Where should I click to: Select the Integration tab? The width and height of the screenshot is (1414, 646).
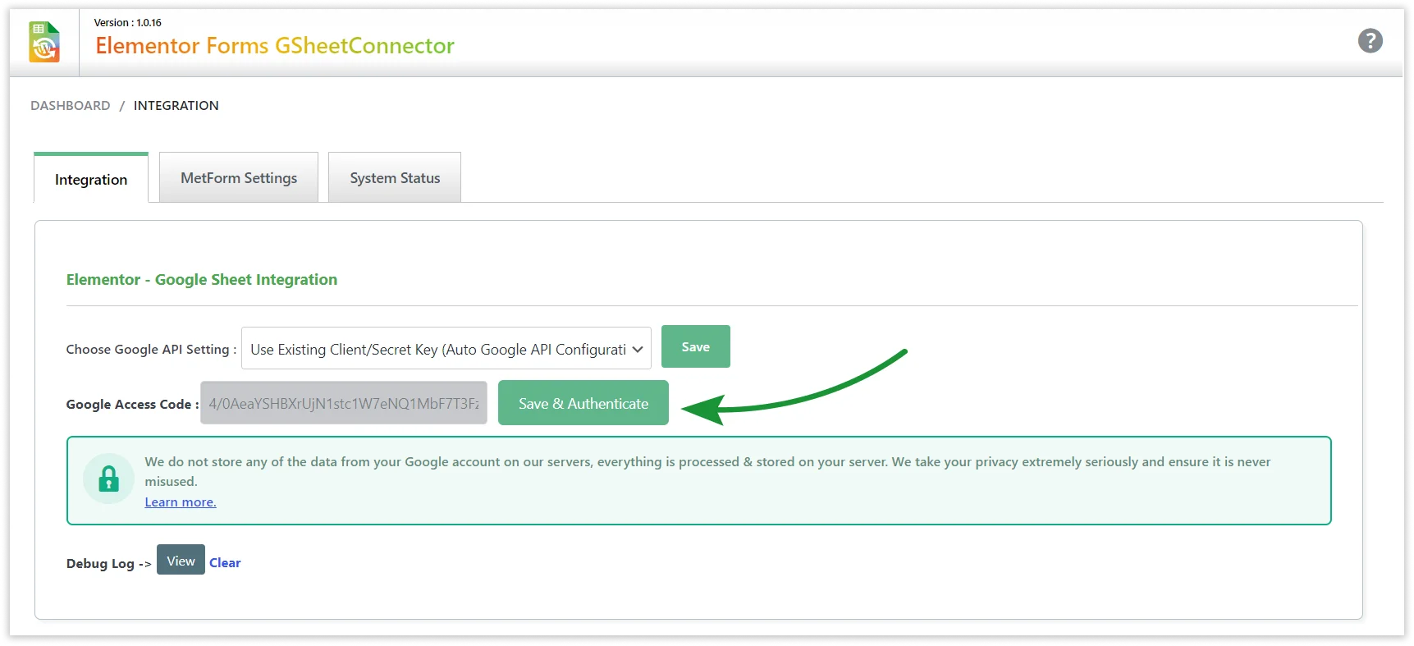coord(91,179)
